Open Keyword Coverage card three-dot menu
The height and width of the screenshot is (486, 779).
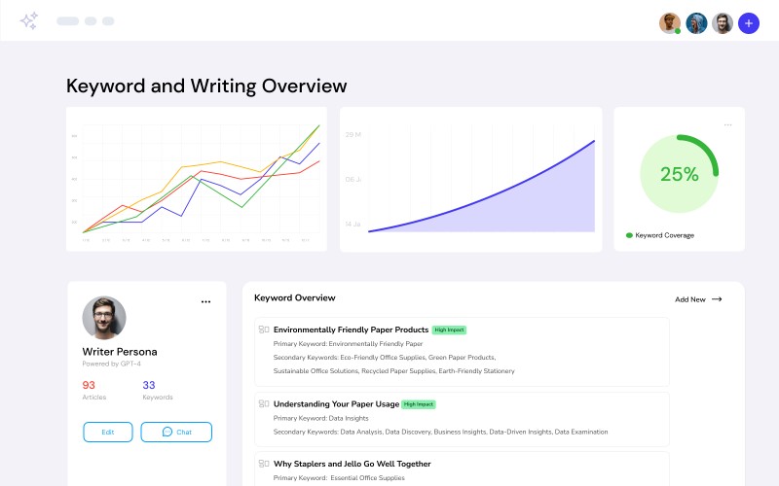[727, 125]
